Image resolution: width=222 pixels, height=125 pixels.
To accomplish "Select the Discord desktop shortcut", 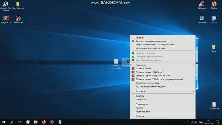I will [214, 19].
